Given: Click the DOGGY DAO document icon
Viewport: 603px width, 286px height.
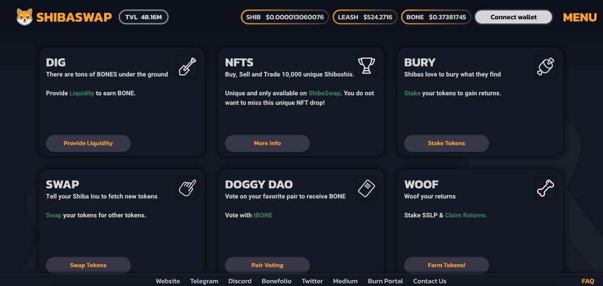Looking at the screenshot, I should pyautogui.click(x=366, y=188).
